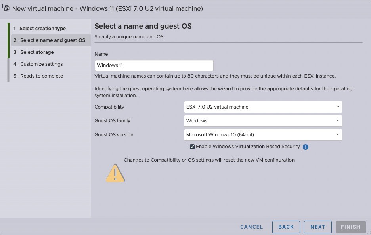Focus the virtual machine Name field
This screenshot has height=235, width=371.
pyautogui.click(x=154, y=65)
